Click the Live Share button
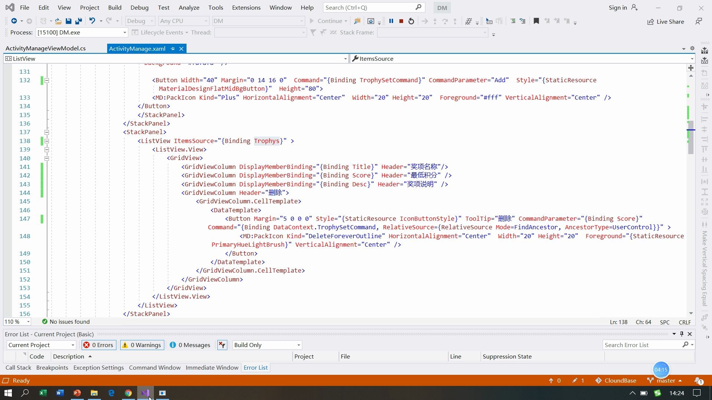The height and width of the screenshot is (400, 712). coord(666,21)
